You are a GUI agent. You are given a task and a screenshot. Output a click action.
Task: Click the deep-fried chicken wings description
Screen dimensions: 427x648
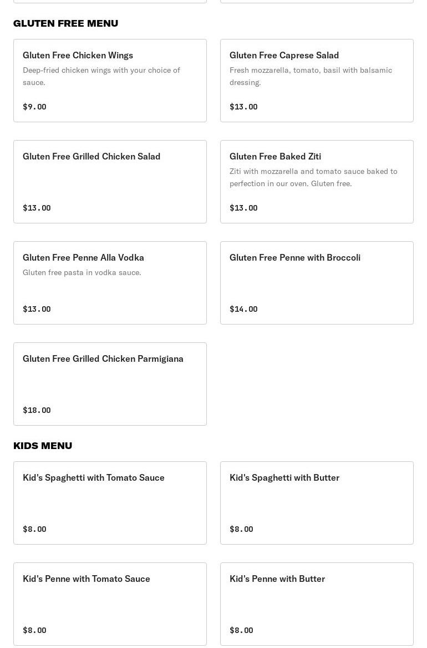click(101, 76)
